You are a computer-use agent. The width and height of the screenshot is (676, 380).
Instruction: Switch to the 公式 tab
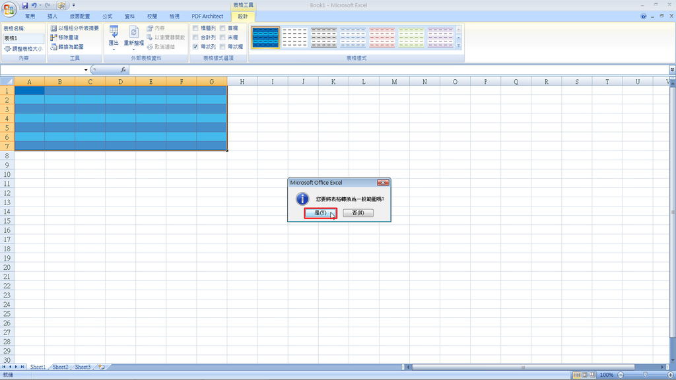108,16
